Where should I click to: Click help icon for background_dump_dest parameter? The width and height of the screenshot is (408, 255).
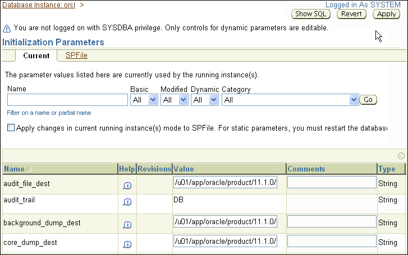[x=127, y=225]
